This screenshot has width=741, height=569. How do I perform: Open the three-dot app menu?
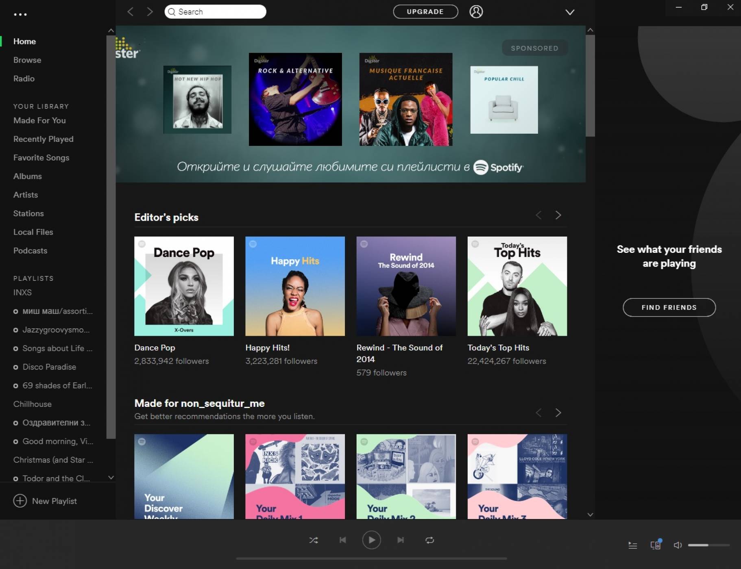(20, 15)
